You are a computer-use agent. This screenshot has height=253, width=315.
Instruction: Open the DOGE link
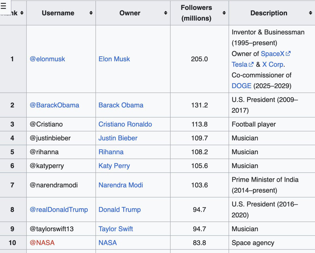pos(241,86)
